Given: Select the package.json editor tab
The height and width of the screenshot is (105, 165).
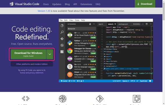Looking at the screenshot, I should click(x=123, y=24).
